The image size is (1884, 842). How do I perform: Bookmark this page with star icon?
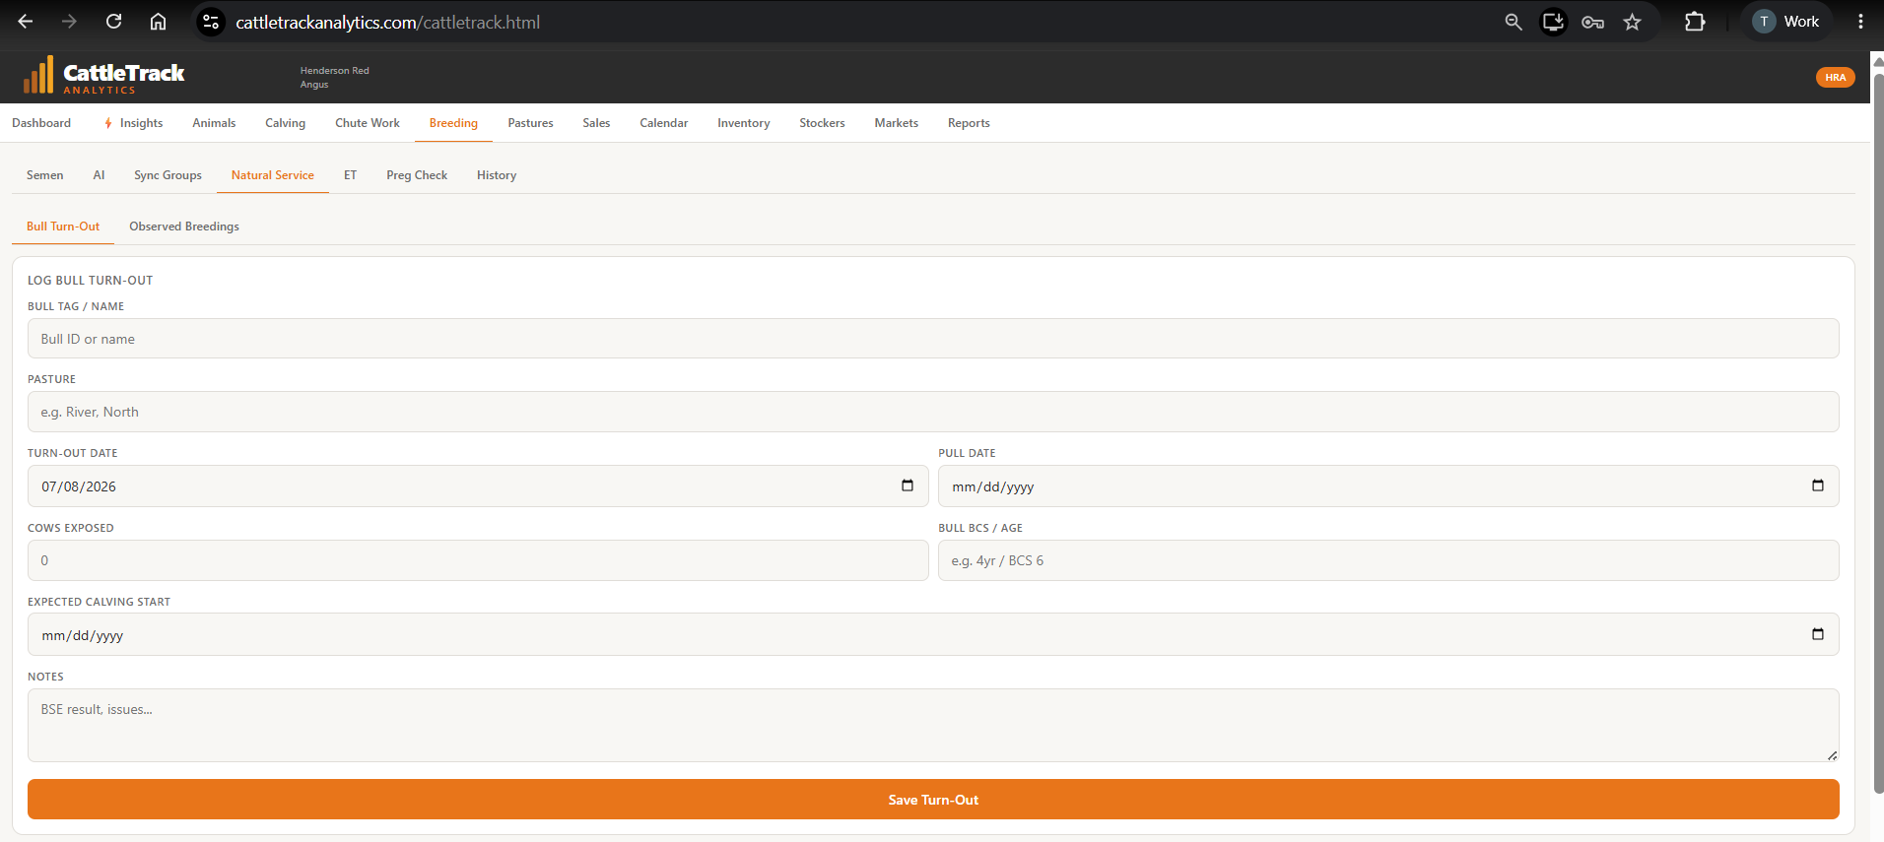click(x=1633, y=22)
